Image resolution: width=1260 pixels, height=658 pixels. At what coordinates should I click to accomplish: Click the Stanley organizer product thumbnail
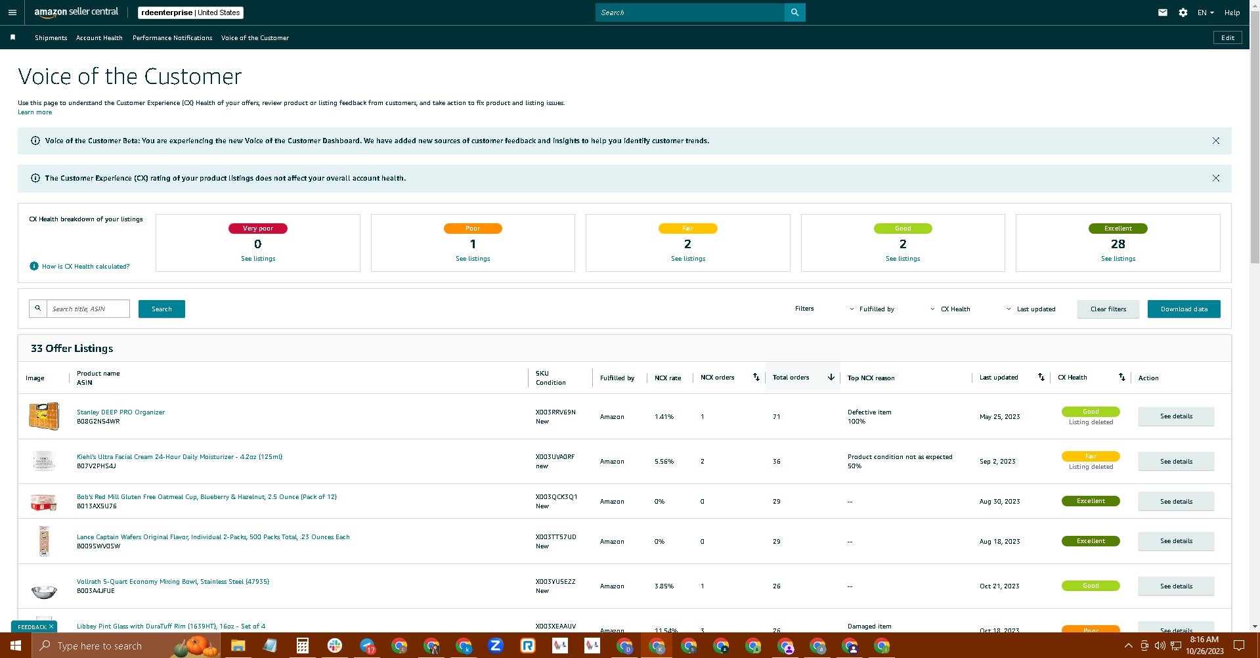(x=44, y=416)
